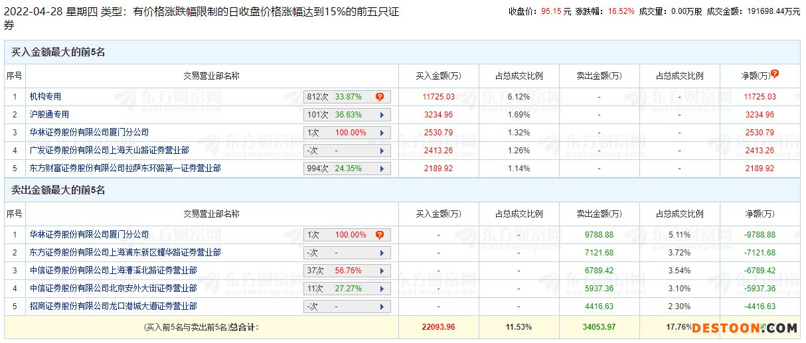Click the DESTOON.COM watermark logo
The height and width of the screenshot is (343, 806).
(744, 328)
